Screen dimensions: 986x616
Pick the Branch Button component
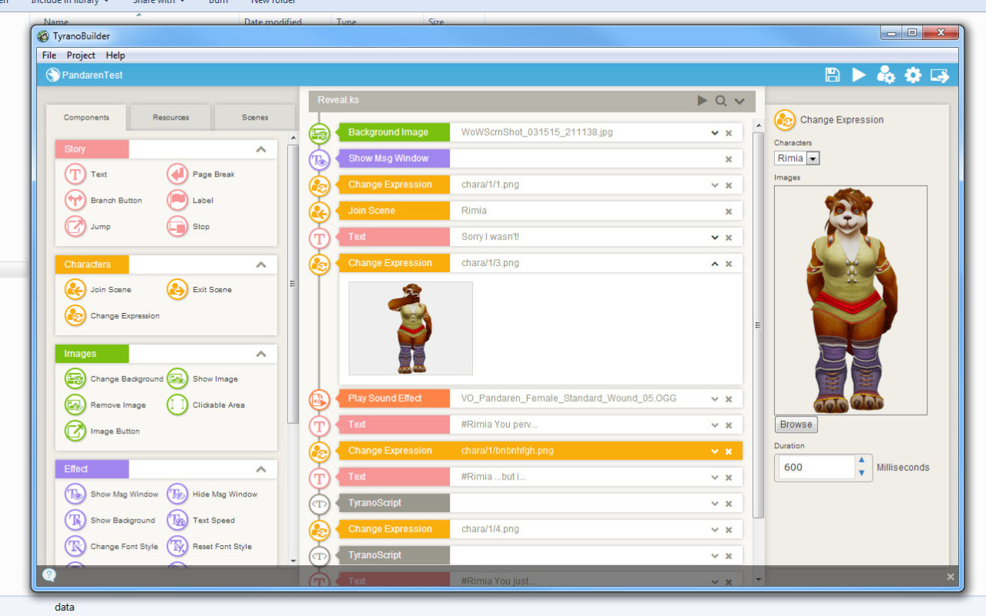click(x=103, y=200)
